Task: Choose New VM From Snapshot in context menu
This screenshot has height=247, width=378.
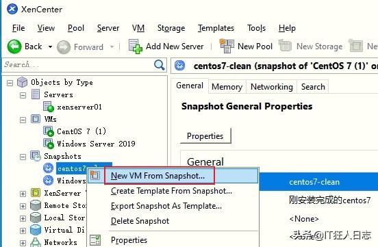Action: click(x=173, y=176)
